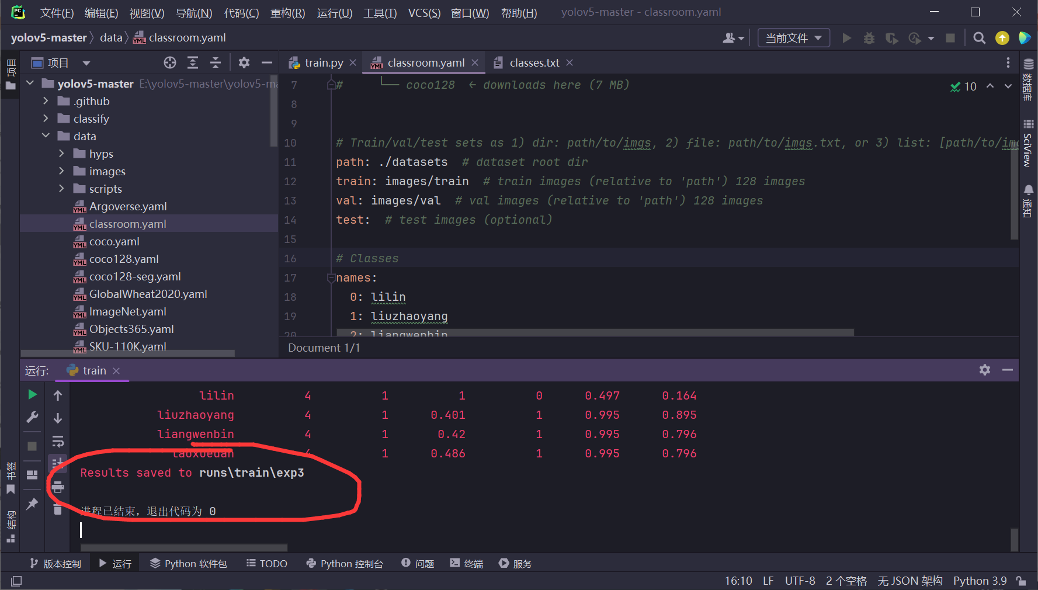Click the run console horizontal scrollbar
This screenshot has width=1038, height=590.
click(184, 547)
